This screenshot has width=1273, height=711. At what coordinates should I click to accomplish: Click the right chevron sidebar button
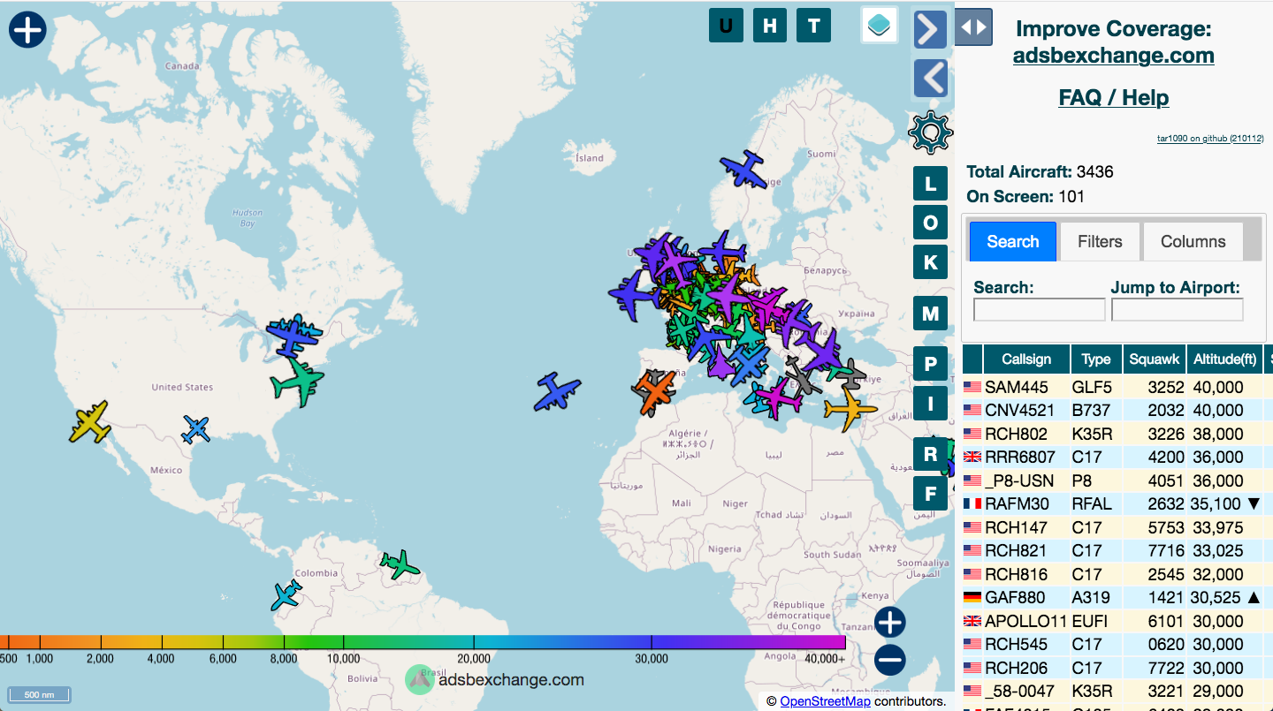930,30
